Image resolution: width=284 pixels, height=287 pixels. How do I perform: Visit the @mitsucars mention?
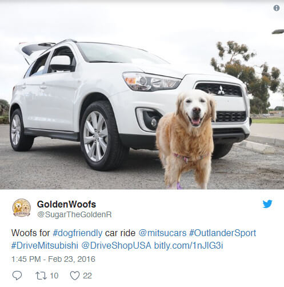coord(162,233)
